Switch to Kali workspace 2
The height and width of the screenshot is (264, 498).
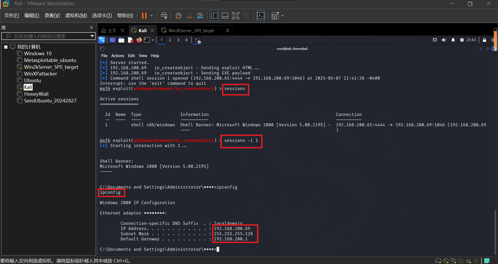[x=170, y=40]
